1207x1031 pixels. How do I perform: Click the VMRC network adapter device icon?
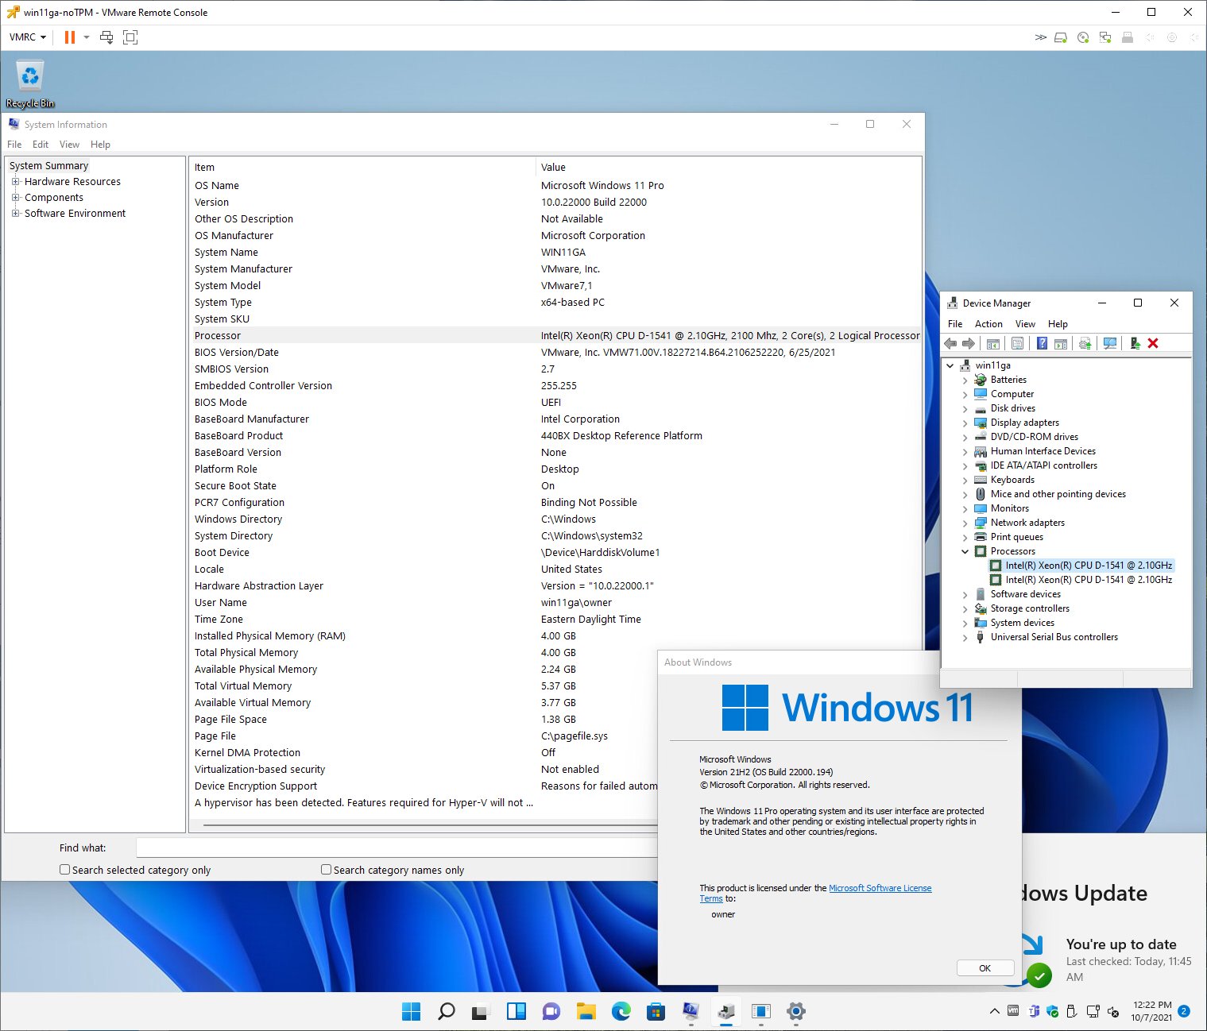point(1105,37)
